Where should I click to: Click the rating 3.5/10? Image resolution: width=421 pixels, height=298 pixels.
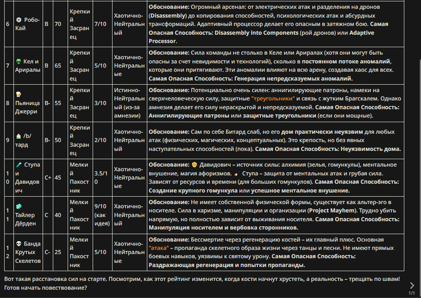[101, 178]
